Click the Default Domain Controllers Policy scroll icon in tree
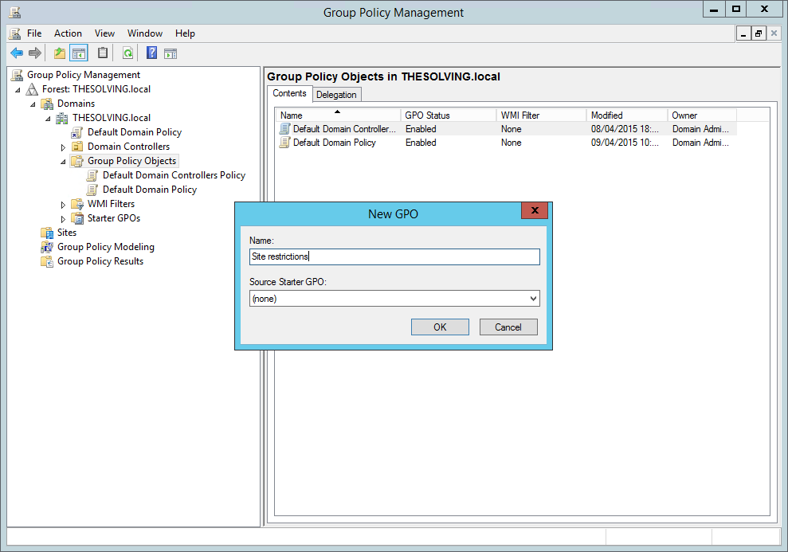This screenshot has height=552, width=788. point(92,175)
